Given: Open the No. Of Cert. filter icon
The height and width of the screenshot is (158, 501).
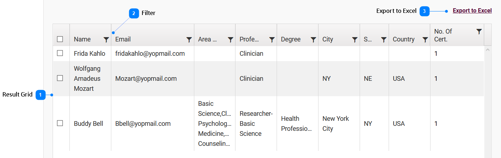Looking at the screenshot, I should click(x=479, y=31).
